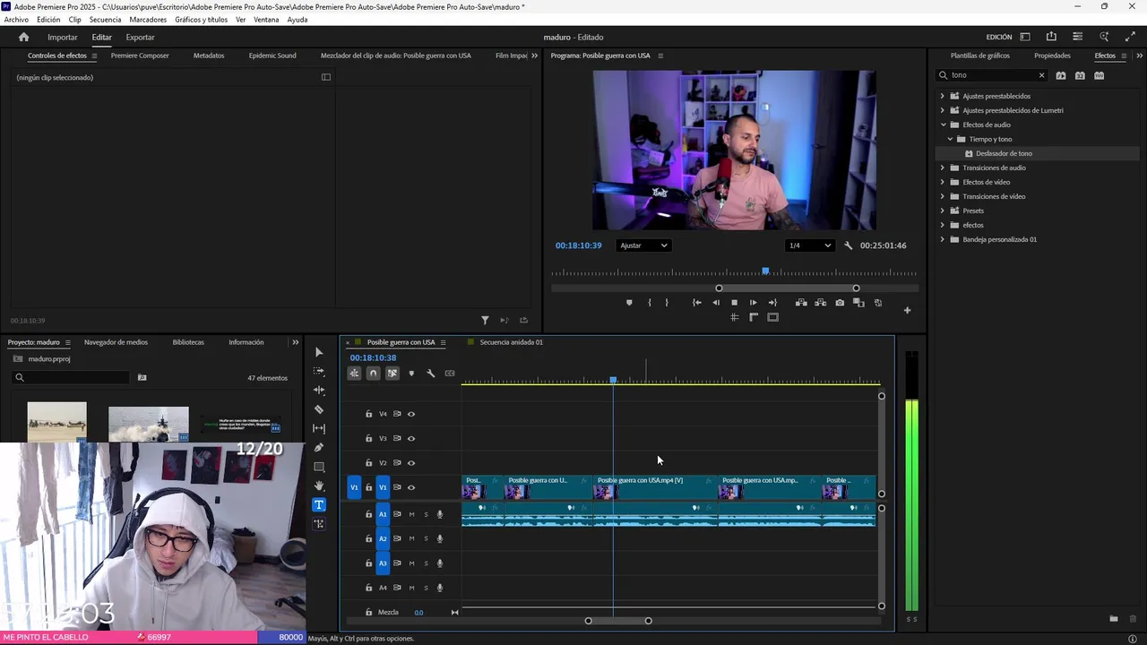Viewport: 1147px width, 645px height.
Task: Open the Secuencia menu
Action: (105, 20)
